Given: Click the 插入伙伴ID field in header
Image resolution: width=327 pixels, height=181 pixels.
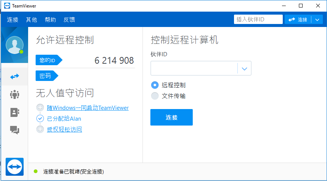Looking at the screenshot, I should [x=258, y=19].
